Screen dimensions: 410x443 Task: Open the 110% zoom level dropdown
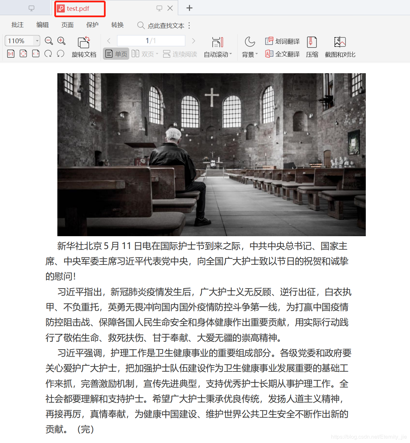point(37,40)
